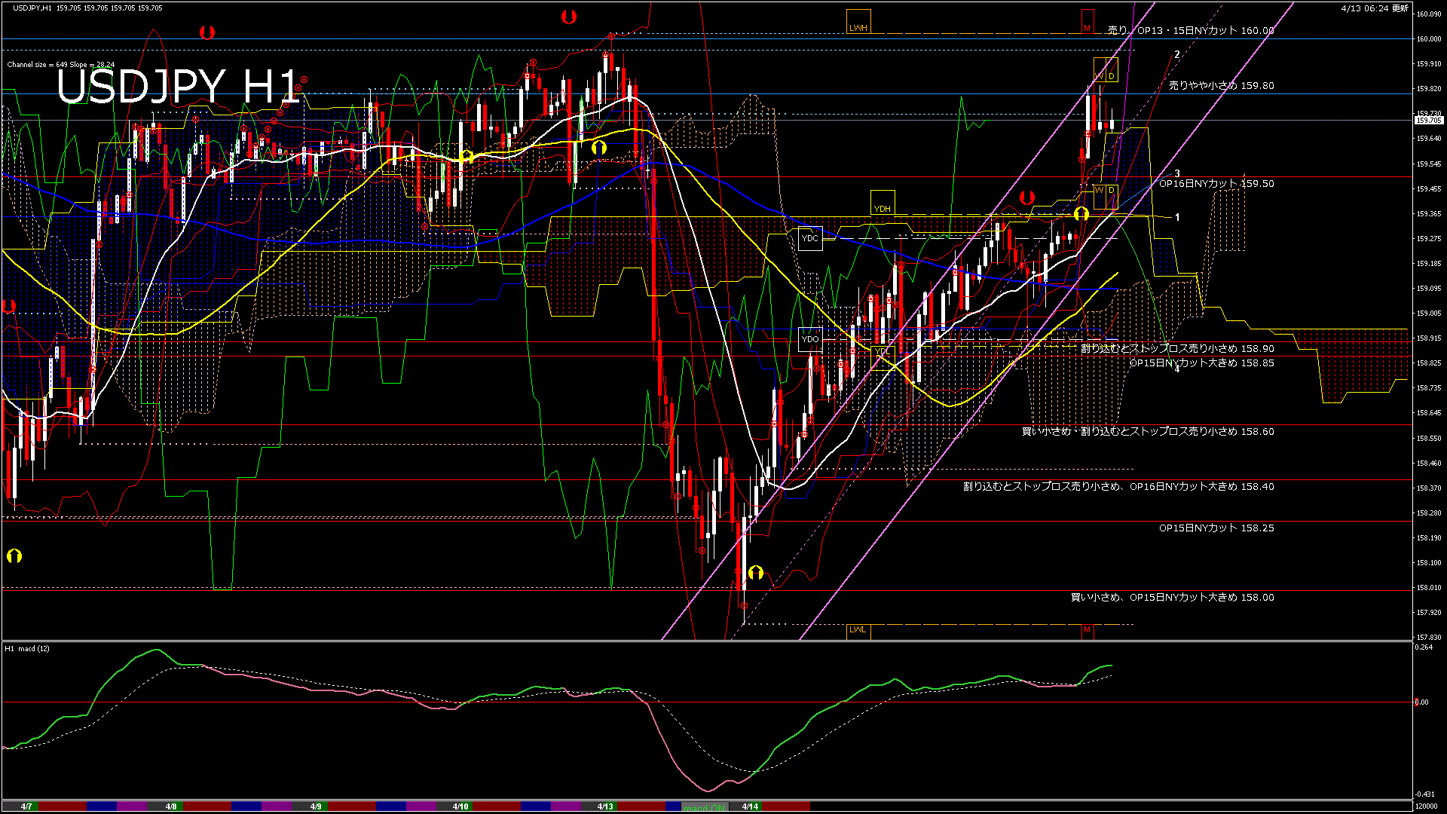Click the 158.00 buy-level text label
Image resolution: width=1447 pixels, height=814 pixels.
click(1172, 598)
